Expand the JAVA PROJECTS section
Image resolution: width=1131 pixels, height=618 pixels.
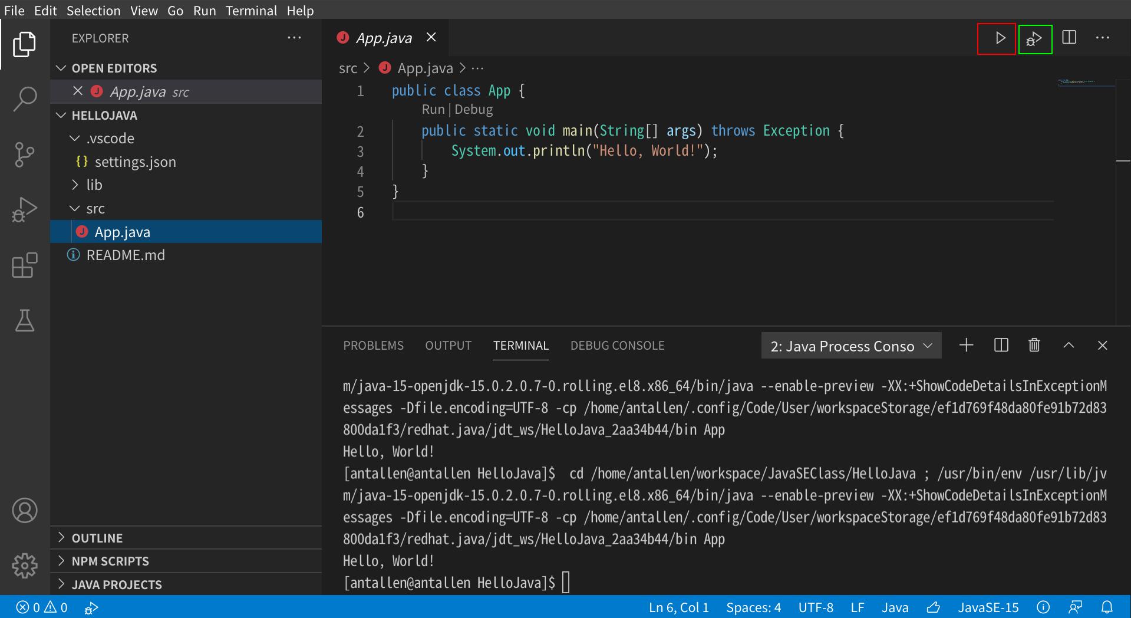[x=116, y=584]
